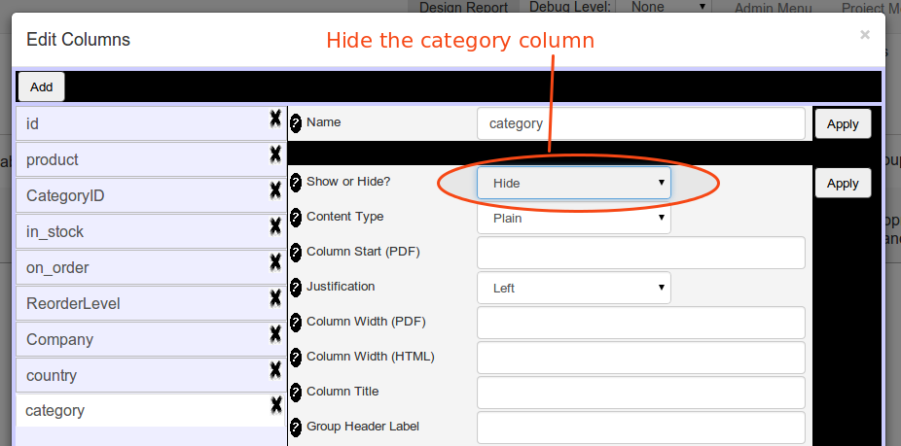
Task: Delete the id column with its X icon
Action: coord(275,120)
